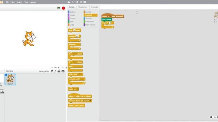Switch to the Scripts tab
The image size is (218, 122).
[72, 7]
